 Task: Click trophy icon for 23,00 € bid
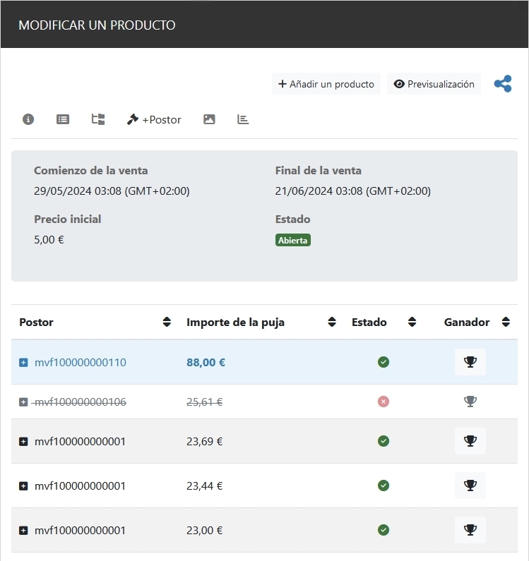[470, 530]
